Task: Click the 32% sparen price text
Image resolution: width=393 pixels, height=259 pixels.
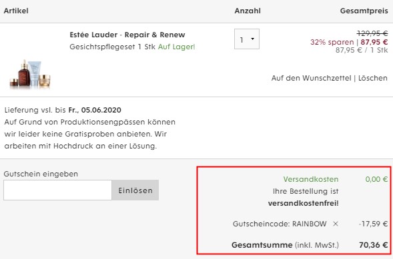Action: pyautogui.click(x=332, y=42)
